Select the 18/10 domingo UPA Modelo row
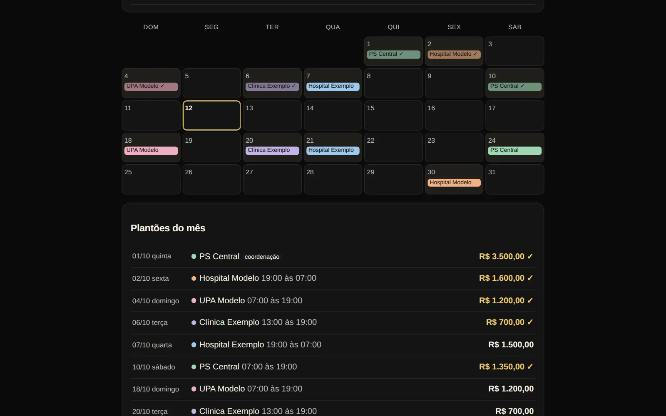666x416 pixels. (333, 389)
